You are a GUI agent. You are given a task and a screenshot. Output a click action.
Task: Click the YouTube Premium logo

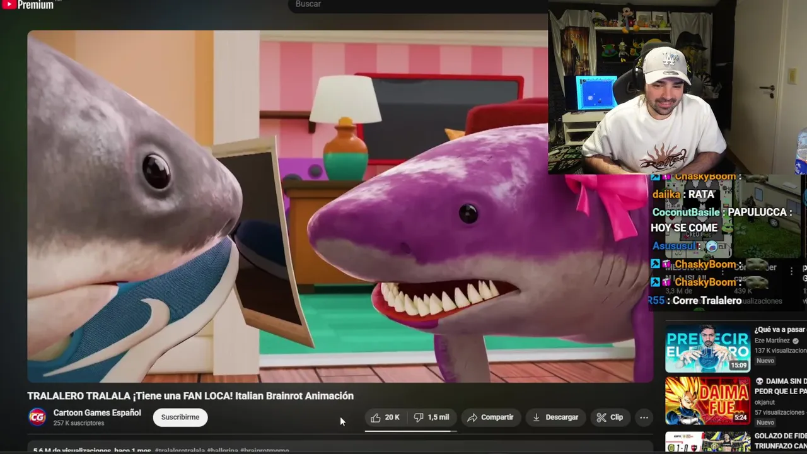click(27, 4)
